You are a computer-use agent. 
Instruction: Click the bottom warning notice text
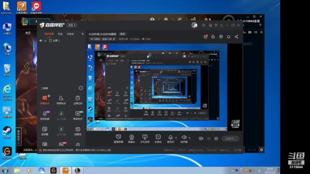[77, 150]
